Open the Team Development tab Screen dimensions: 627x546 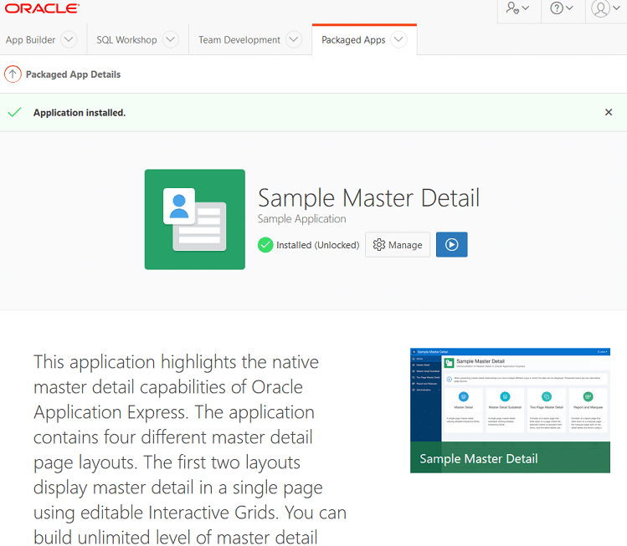click(x=239, y=40)
